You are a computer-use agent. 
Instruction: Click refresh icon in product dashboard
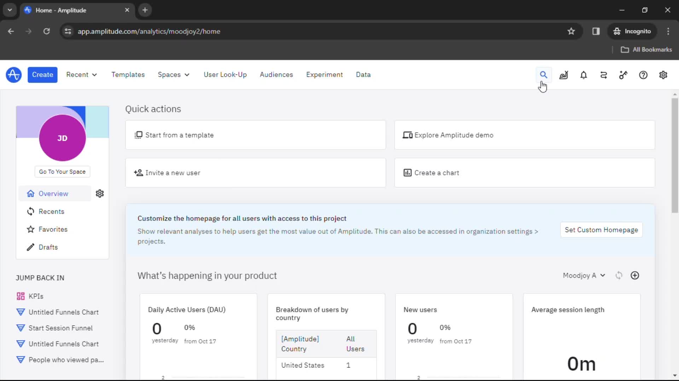[619, 276]
